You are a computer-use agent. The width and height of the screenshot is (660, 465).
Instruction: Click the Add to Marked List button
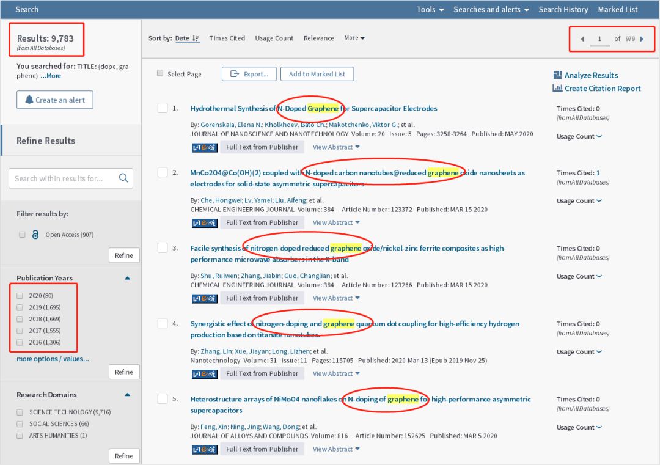[317, 74]
